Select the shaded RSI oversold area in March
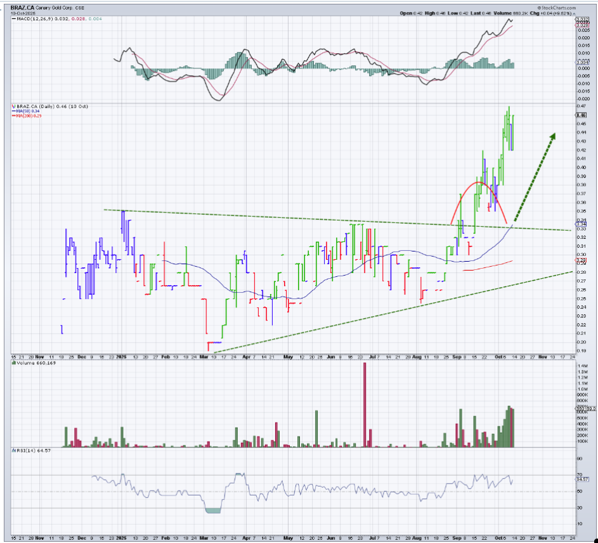The width and height of the screenshot is (598, 543). click(212, 509)
